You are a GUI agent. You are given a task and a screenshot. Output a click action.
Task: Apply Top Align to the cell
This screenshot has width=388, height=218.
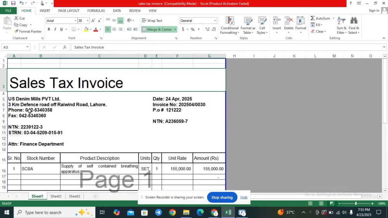click(x=108, y=20)
